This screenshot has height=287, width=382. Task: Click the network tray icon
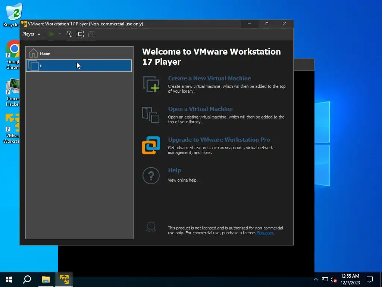[325, 280]
